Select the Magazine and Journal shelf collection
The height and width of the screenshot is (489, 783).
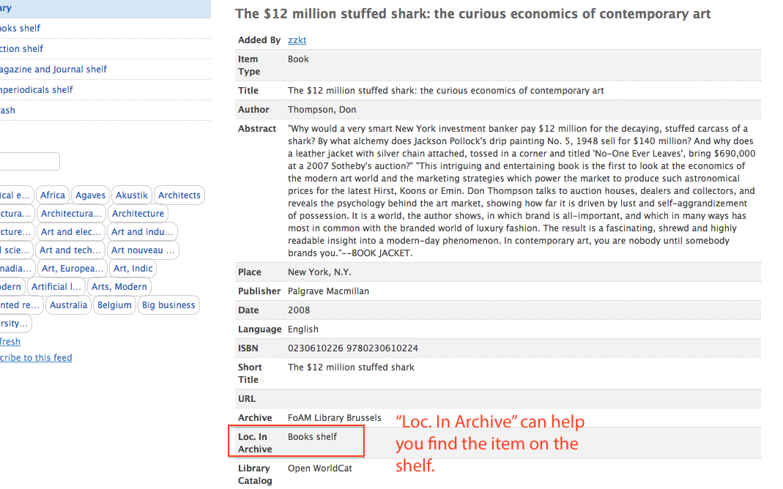(x=53, y=70)
